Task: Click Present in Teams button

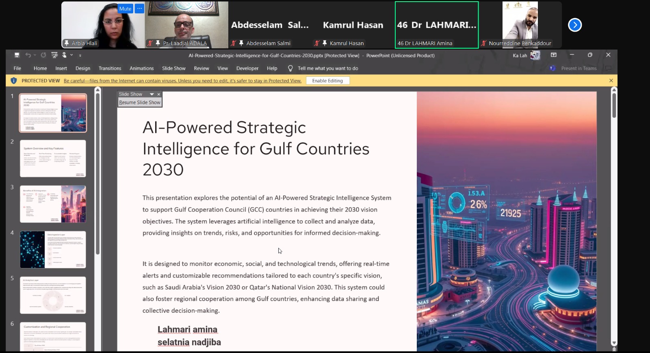Action: coord(579,68)
